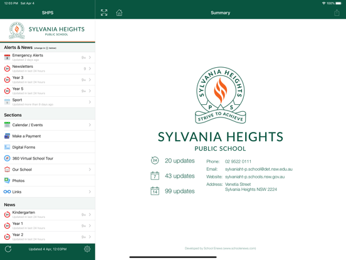Tap the Year 1 news label

[18, 224]
